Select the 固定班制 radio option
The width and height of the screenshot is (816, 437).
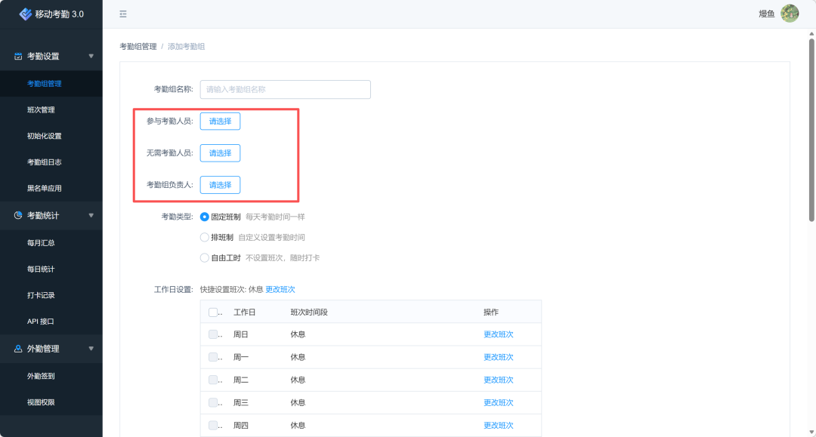205,217
